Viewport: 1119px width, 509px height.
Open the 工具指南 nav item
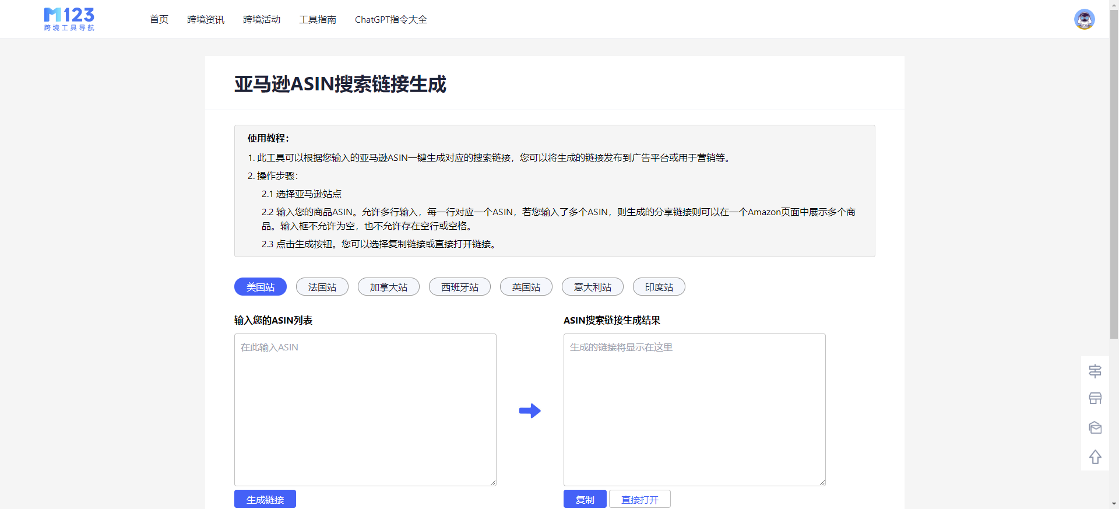(318, 19)
